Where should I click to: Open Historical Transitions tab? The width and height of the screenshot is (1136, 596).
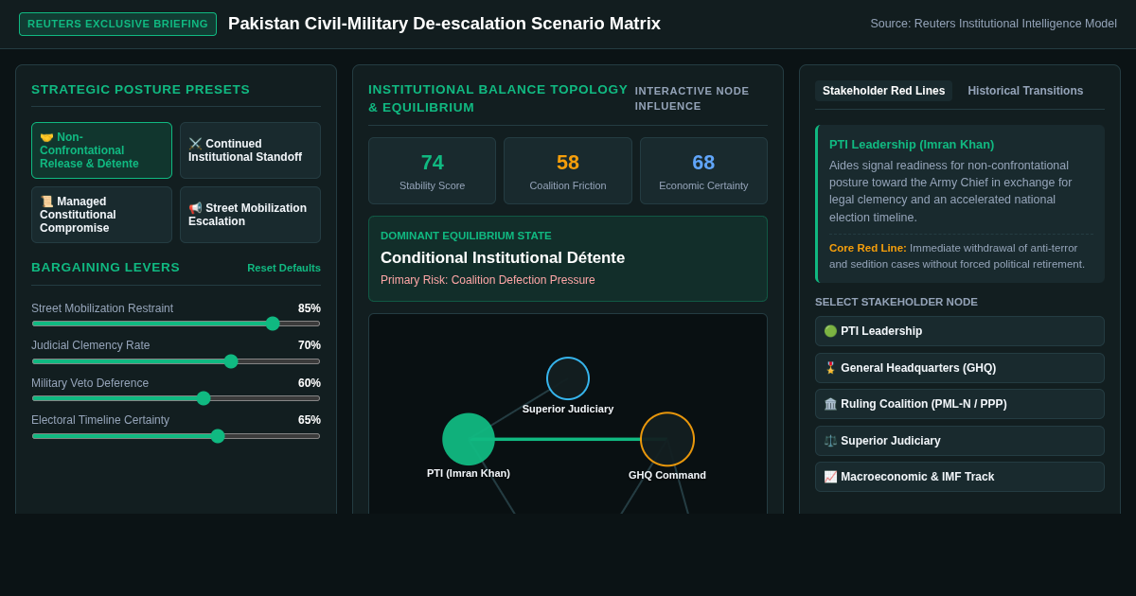pos(1025,91)
